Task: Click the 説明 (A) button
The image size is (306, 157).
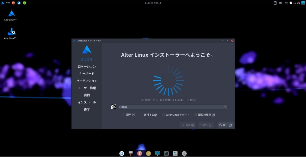Action: [129, 115]
